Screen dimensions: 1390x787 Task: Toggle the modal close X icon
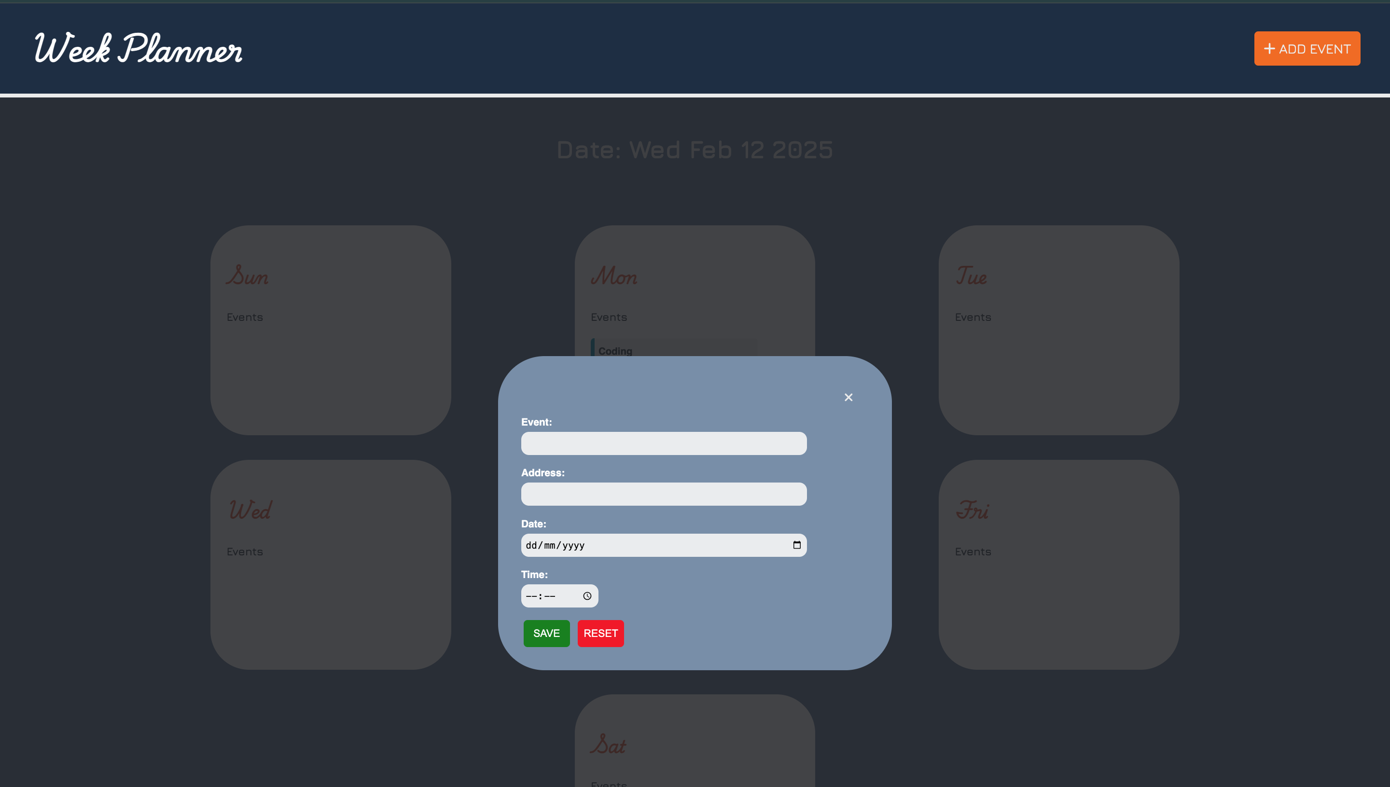pos(848,398)
